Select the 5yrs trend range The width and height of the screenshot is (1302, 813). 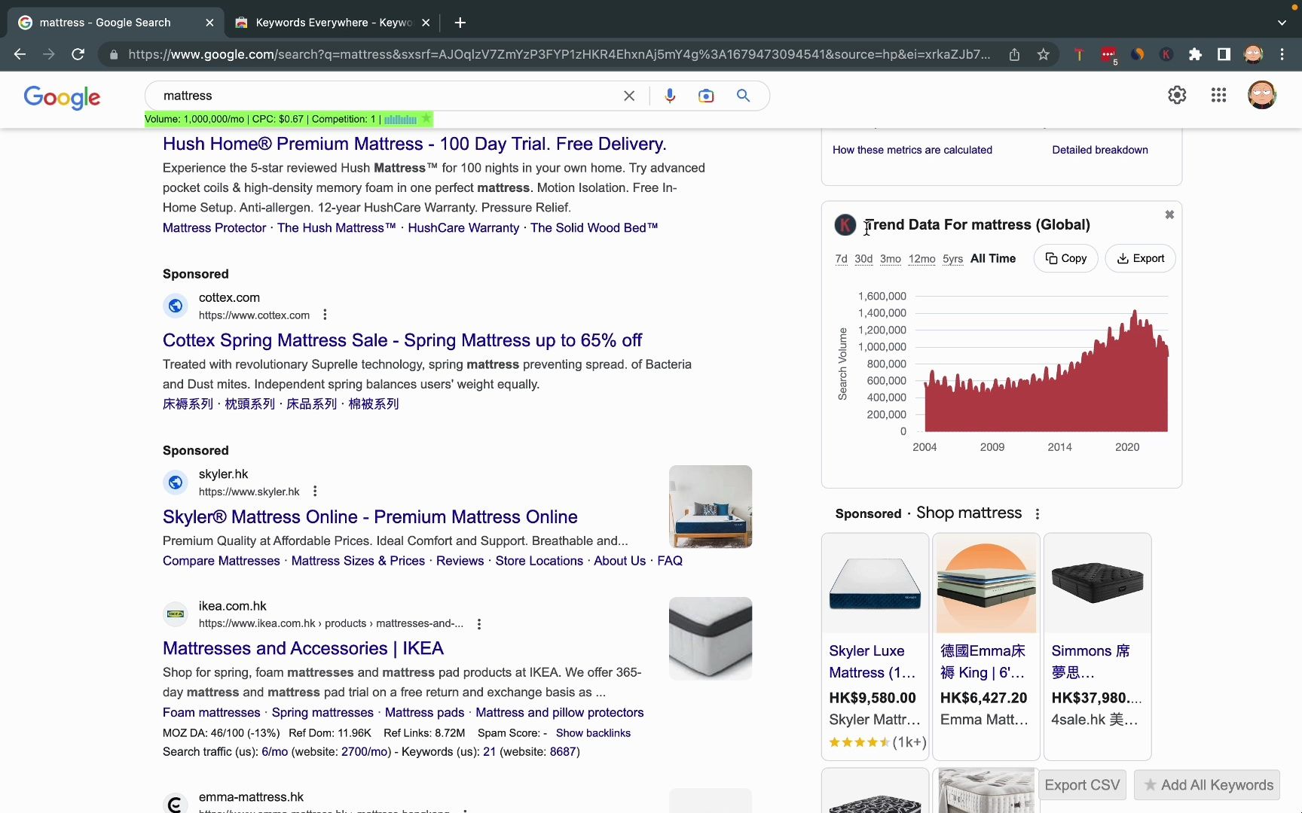click(952, 258)
